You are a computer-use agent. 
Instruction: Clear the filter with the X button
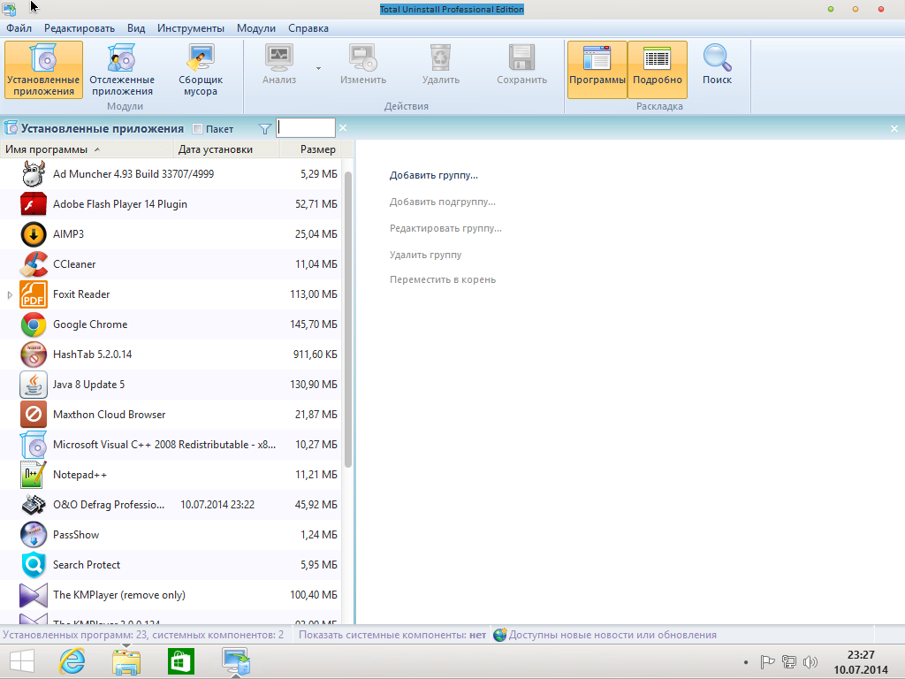(x=343, y=127)
